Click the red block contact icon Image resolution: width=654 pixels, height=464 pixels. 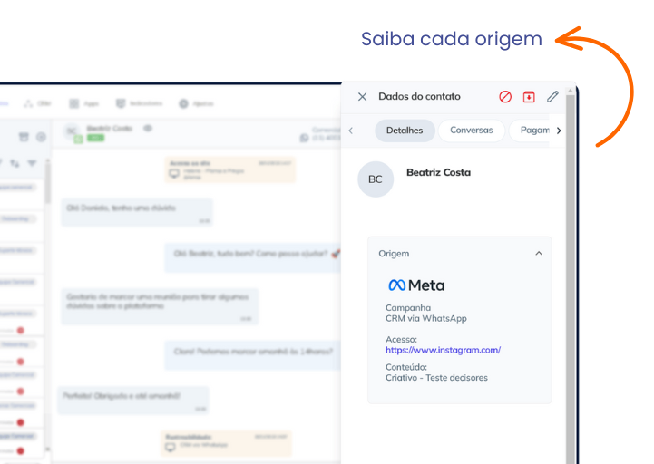pyautogui.click(x=505, y=97)
